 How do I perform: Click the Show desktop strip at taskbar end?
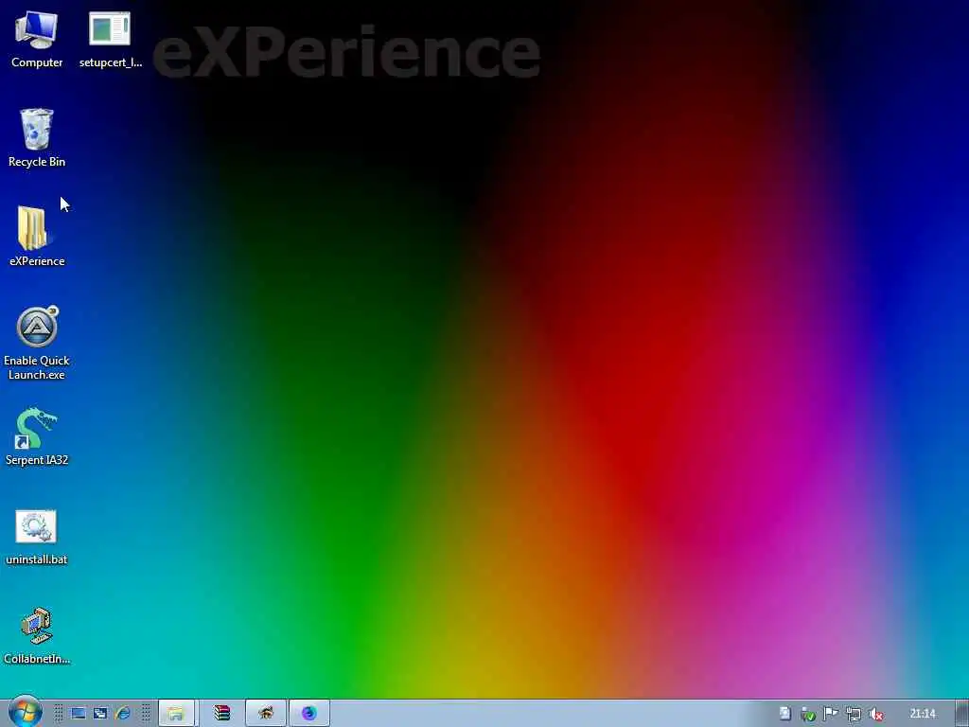[962, 714]
